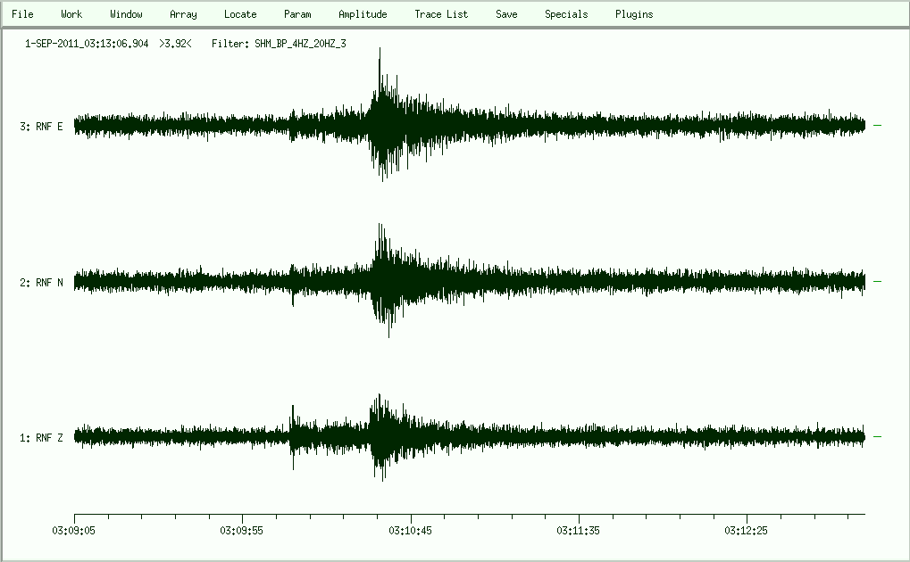Open the Window menu
The width and height of the screenshot is (910, 562).
(126, 14)
